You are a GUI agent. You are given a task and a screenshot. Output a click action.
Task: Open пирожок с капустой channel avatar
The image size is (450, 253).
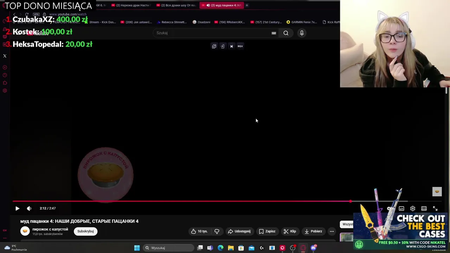(x=25, y=231)
